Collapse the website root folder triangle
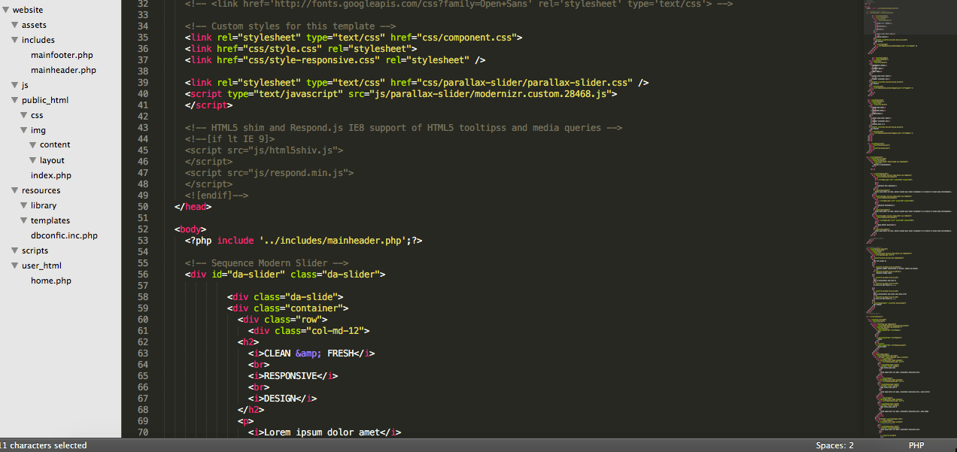 pyautogui.click(x=6, y=10)
